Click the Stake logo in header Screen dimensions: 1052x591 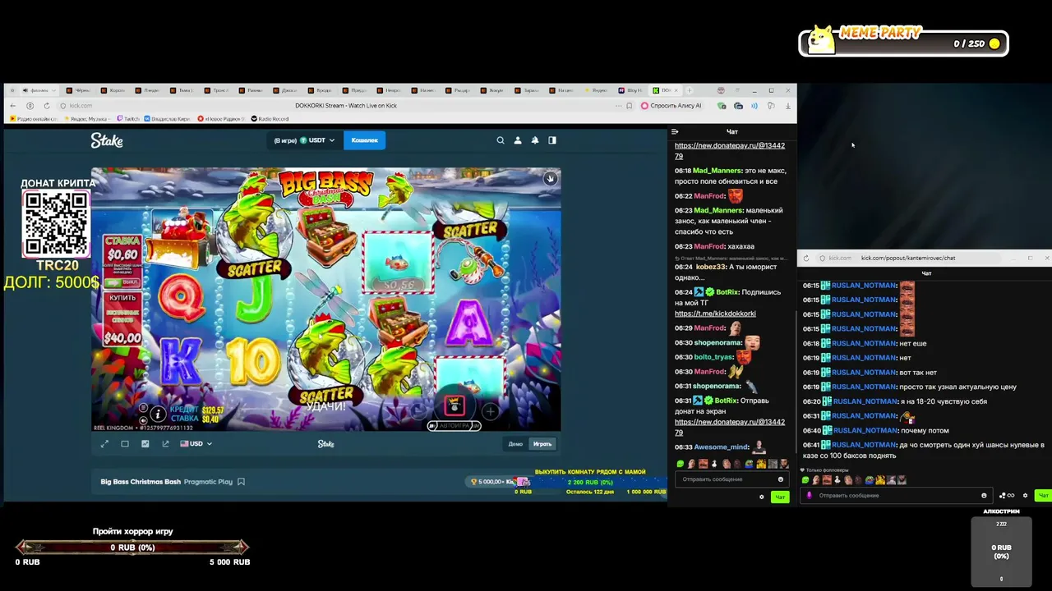click(107, 140)
